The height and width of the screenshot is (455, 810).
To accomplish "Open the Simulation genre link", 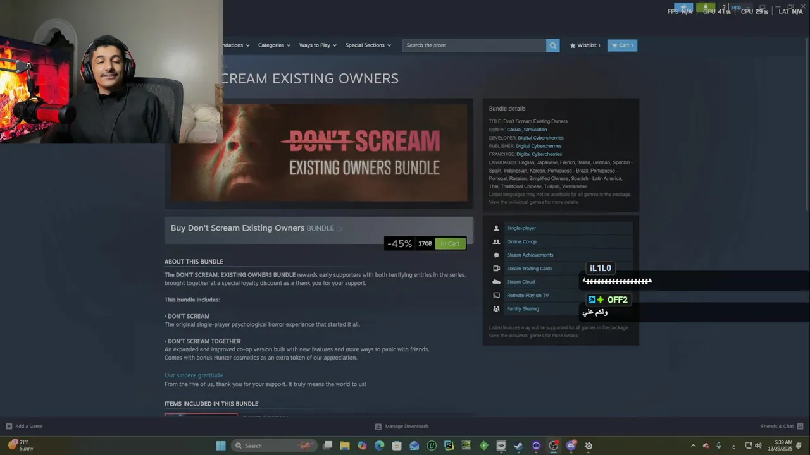I will (x=535, y=130).
